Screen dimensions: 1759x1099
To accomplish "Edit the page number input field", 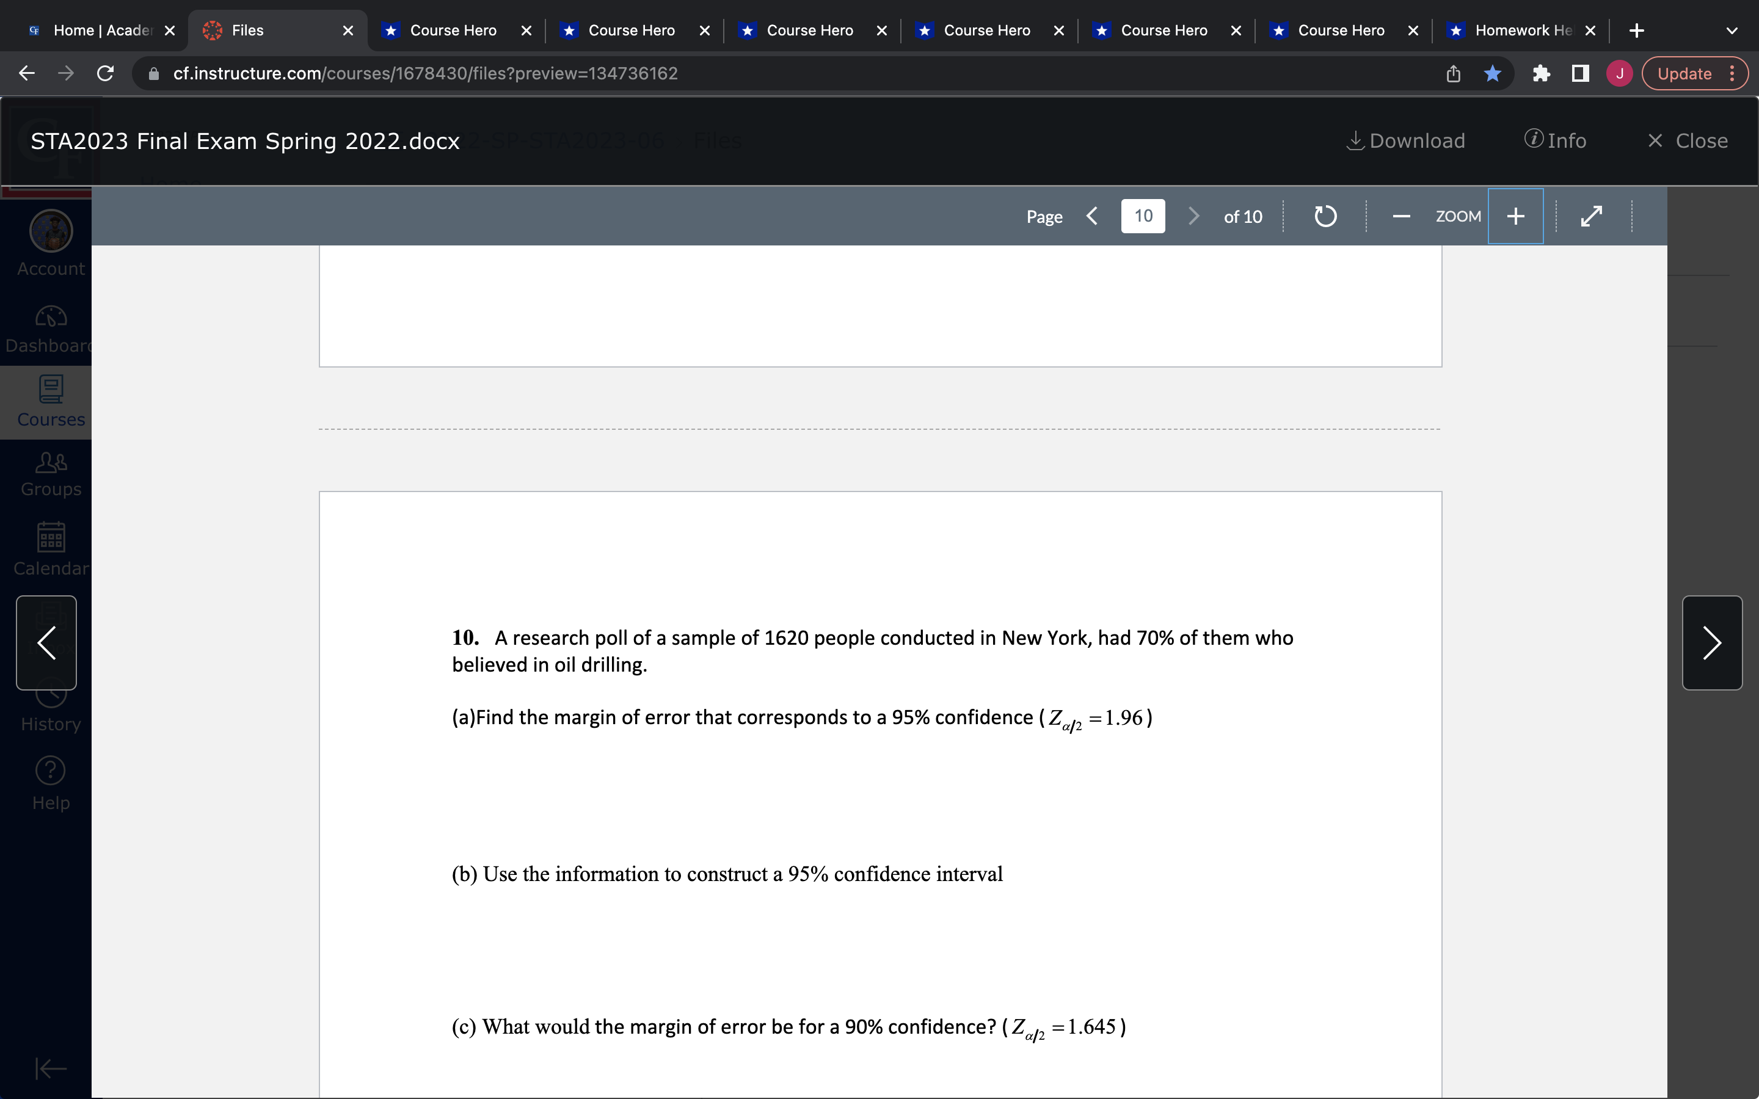I will tap(1143, 215).
